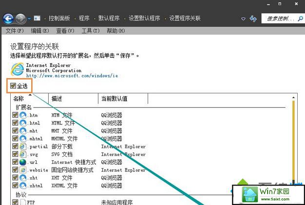Click the QQ browser icon for .mhtml

tap(23, 138)
